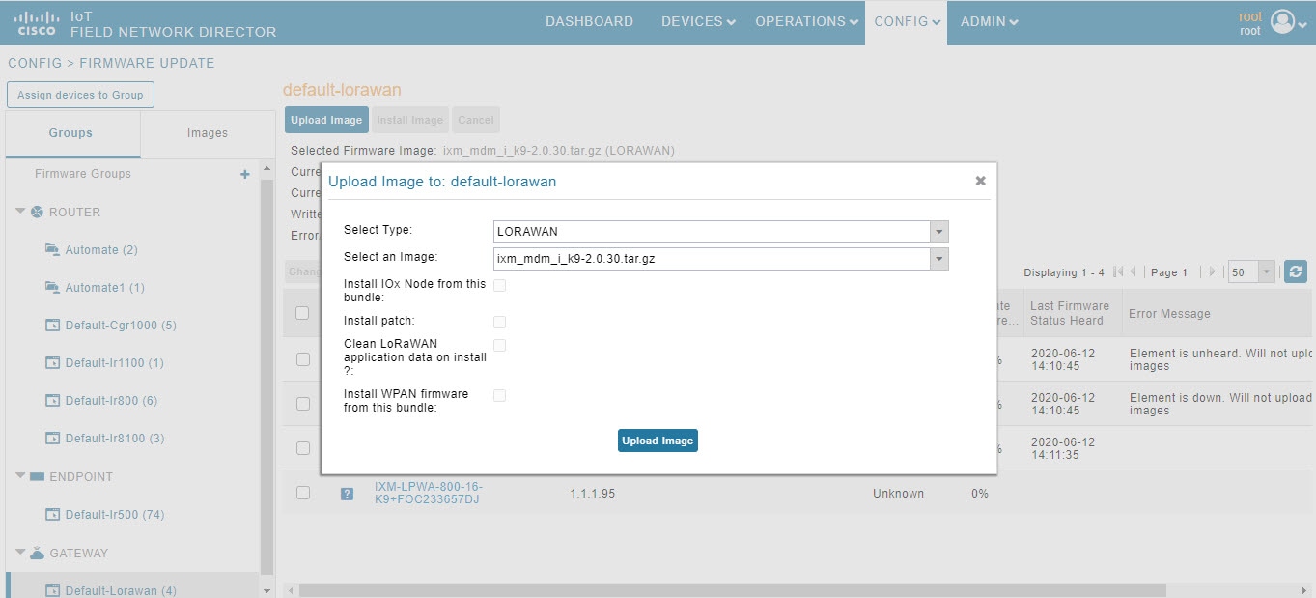Image resolution: width=1316 pixels, height=598 pixels.
Task: Check Install WPAN firmware from this bundle
Action: click(499, 395)
